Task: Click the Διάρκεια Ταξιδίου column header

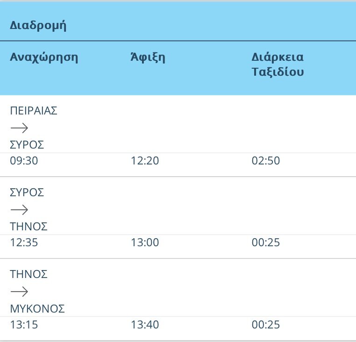Action: point(278,65)
